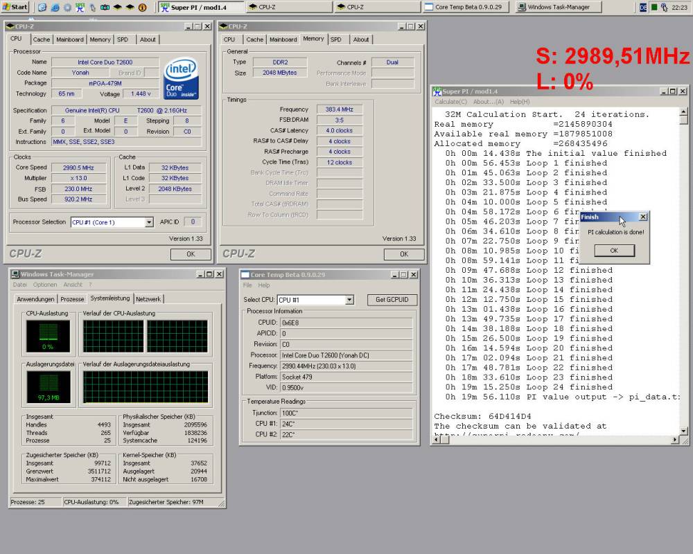Click the Core Temp window title bar icon

[x=245, y=274]
